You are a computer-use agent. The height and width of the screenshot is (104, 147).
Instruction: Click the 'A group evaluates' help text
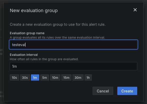point(57,38)
